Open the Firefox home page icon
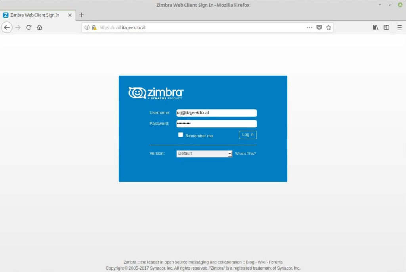Screen dimensions: 406x272 [39, 27]
